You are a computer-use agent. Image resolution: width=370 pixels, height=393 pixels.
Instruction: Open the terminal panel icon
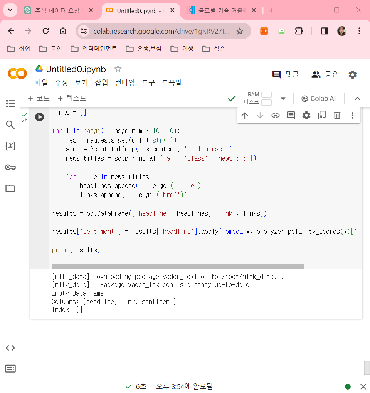pos(10,369)
